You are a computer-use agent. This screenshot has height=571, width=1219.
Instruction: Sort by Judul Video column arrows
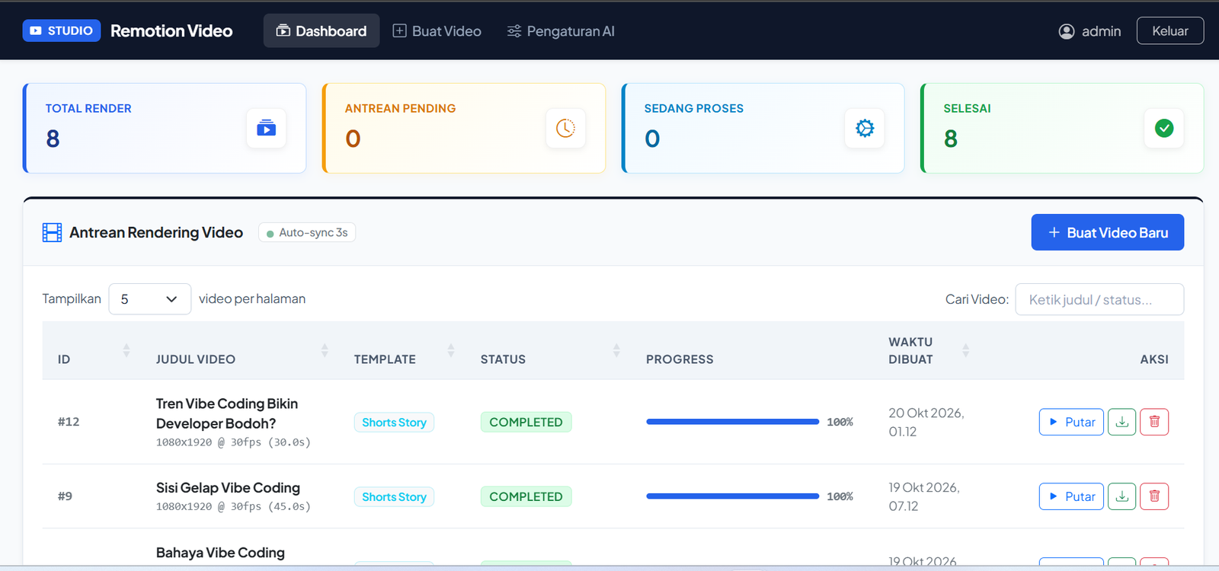325,350
